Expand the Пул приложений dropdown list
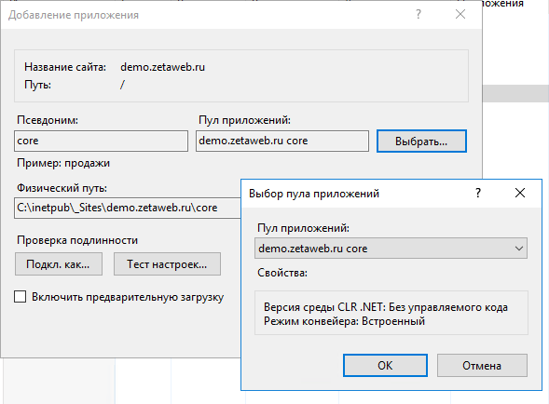 [x=391, y=249]
